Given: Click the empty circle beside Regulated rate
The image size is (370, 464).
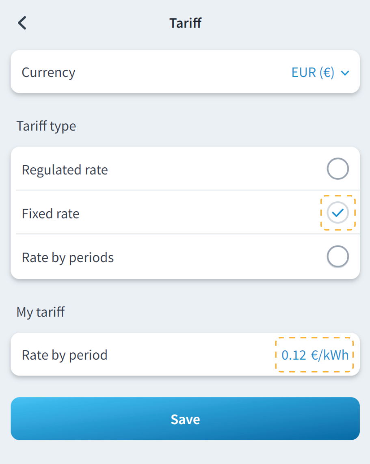Looking at the screenshot, I should pos(338,169).
